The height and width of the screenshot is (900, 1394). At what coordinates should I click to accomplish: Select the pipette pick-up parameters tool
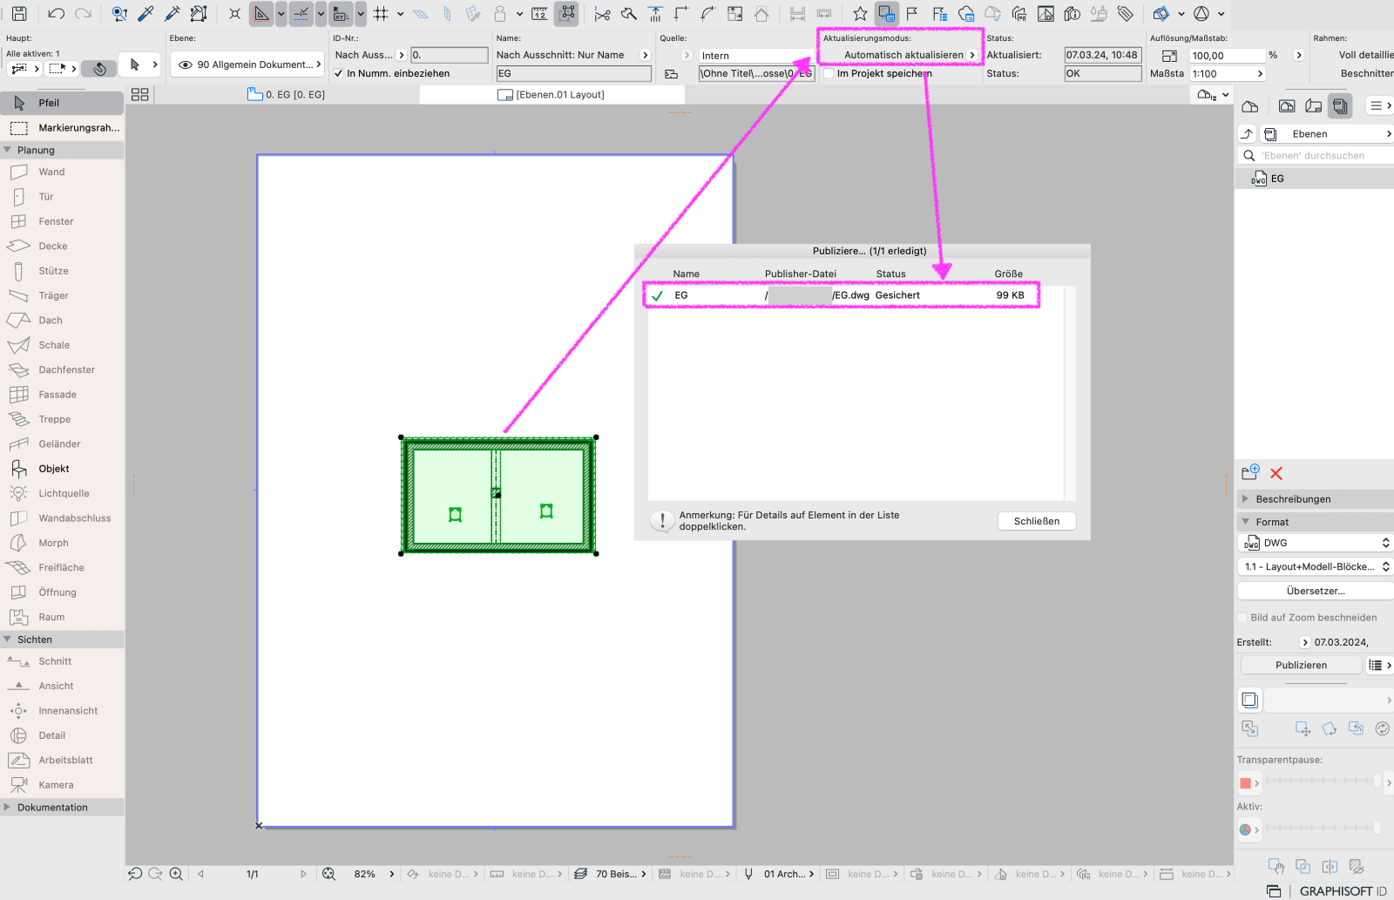click(145, 13)
